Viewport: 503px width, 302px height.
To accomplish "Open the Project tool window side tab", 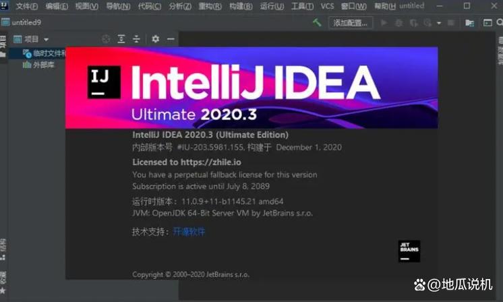I will [3, 47].
